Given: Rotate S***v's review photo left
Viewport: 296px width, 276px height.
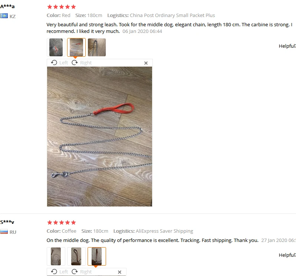Looking at the screenshot, I should tap(59, 272).
